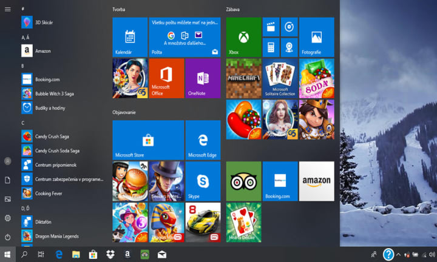This screenshot has height=262, width=437.
Task: Launch Asphalt 8 racing car tile
Action: [x=203, y=223]
